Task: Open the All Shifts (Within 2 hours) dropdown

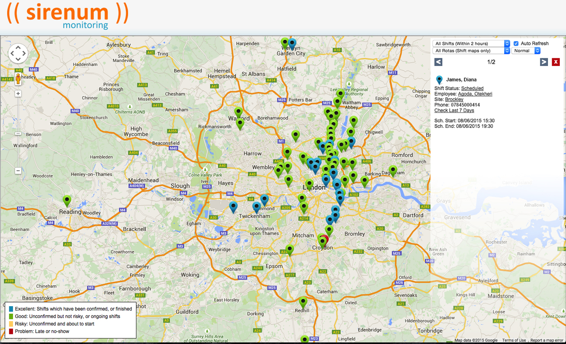Action: click(x=471, y=44)
